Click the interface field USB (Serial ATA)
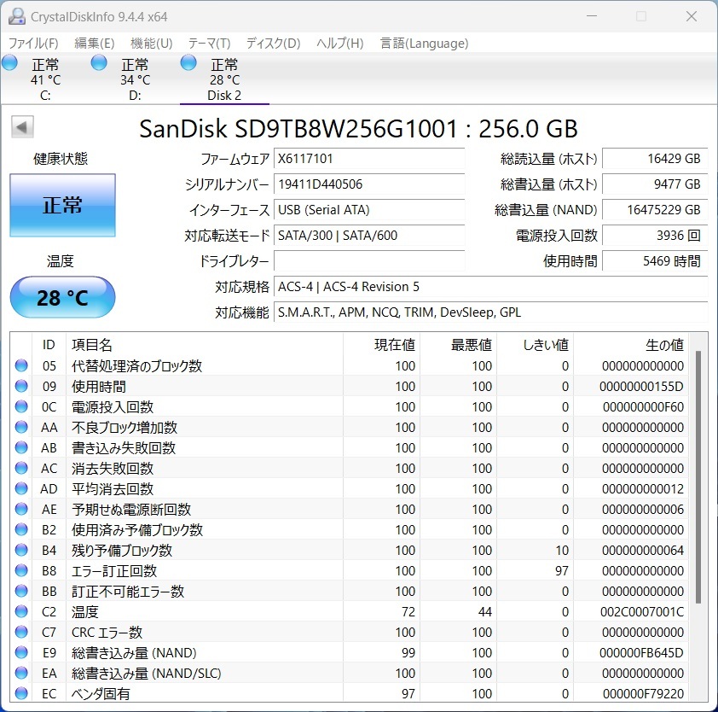 point(369,210)
